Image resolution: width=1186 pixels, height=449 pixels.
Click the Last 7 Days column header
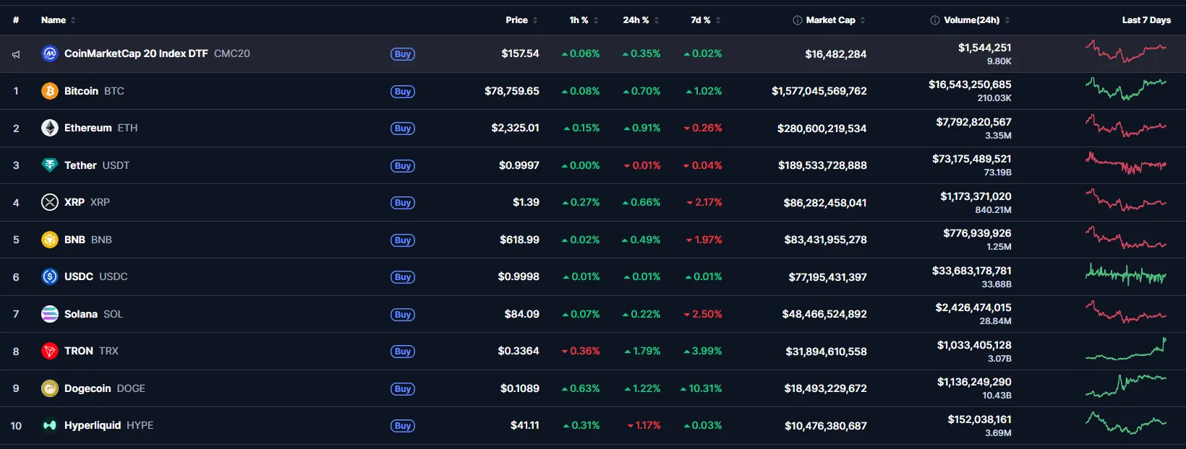1146,20
